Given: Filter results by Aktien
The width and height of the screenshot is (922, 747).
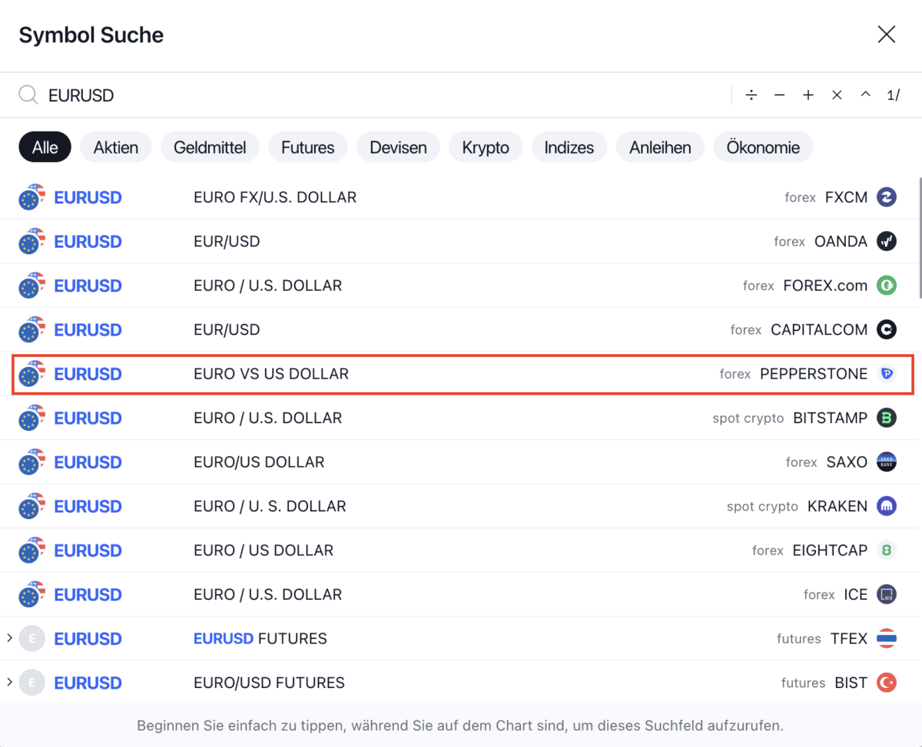Looking at the screenshot, I should coord(116,147).
